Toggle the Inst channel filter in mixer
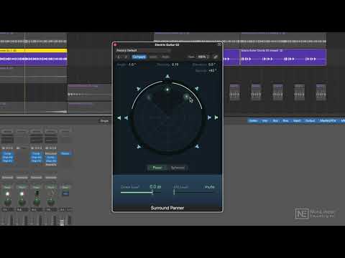The image size is (345, 258). tap(264, 121)
